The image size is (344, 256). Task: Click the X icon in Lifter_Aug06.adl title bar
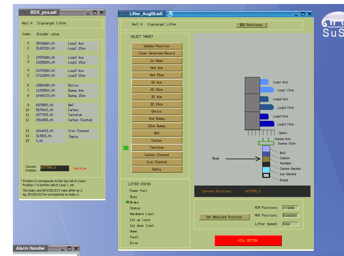click(x=124, y=14)
